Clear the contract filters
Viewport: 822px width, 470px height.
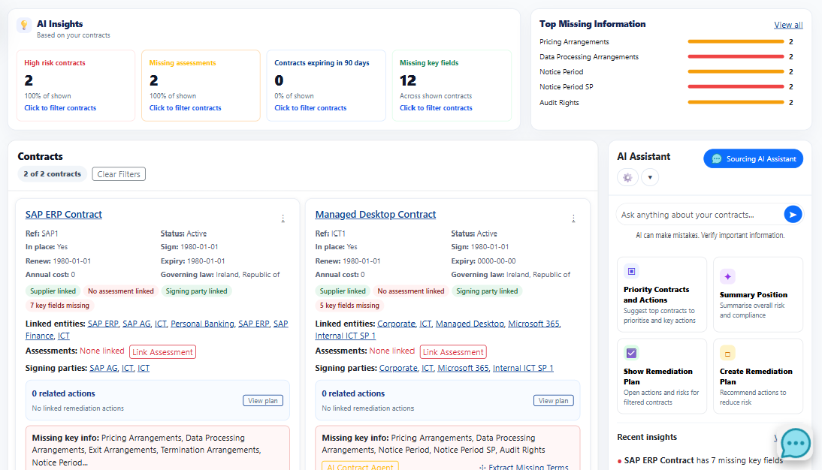point(119,174)
